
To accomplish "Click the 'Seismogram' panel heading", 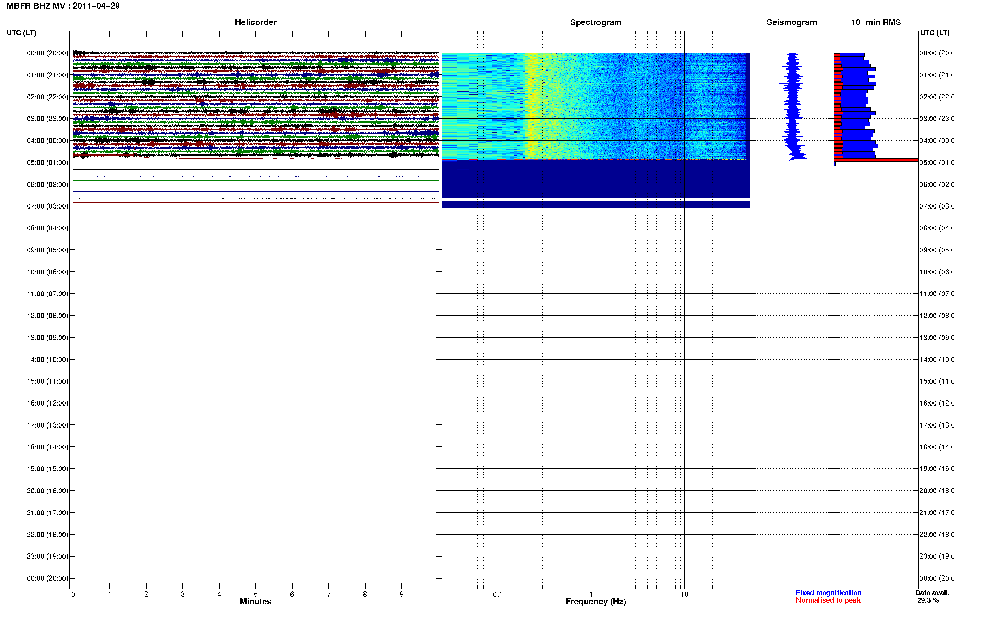I will 792,22.
